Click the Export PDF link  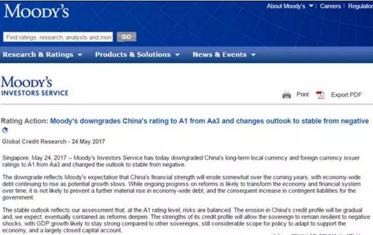coord(346,95)
